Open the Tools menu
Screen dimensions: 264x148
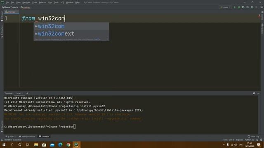pyautogui.click(x=56, y=2)
